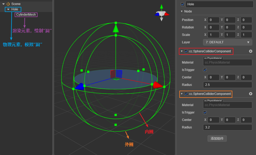Click the 添加组件 button
This screenshot has width=256, height=155.
(x=217, y=139)
